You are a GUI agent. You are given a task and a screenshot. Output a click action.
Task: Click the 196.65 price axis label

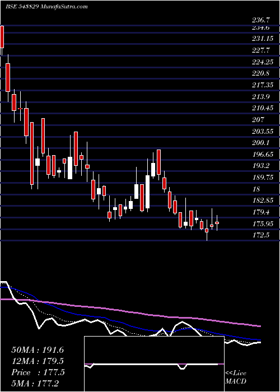pos(263,155)
